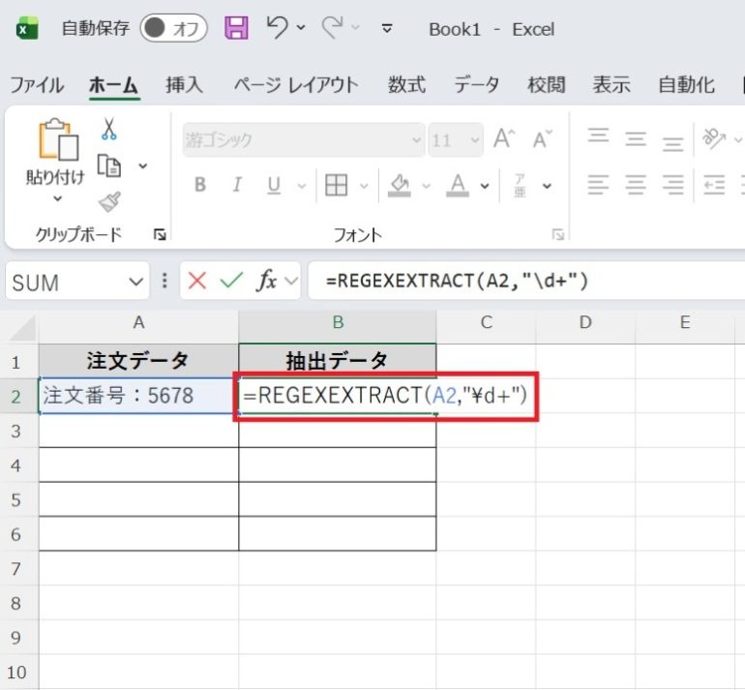
Task: Open the Undo history dropdown arrow
Action: pos(301,27)
